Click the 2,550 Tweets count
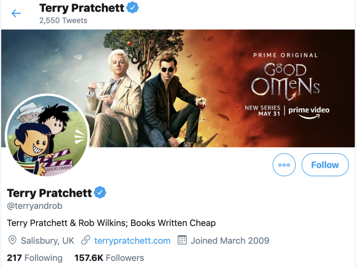Viewport: 356px width, 268px height. tap(63, 20)
